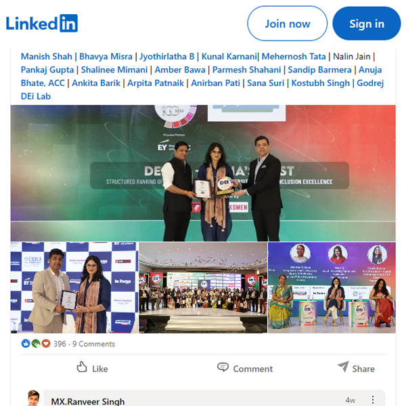Open the main award stage photo
This screenshot has height=406, width=406.
click(x=203, y=173)
